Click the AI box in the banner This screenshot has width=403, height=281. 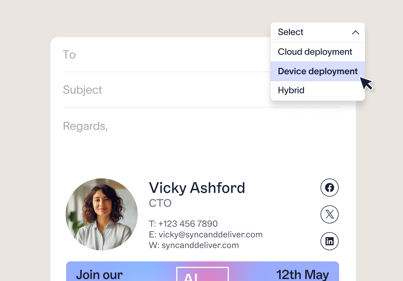pyautogui.click(x=202, y=275)
